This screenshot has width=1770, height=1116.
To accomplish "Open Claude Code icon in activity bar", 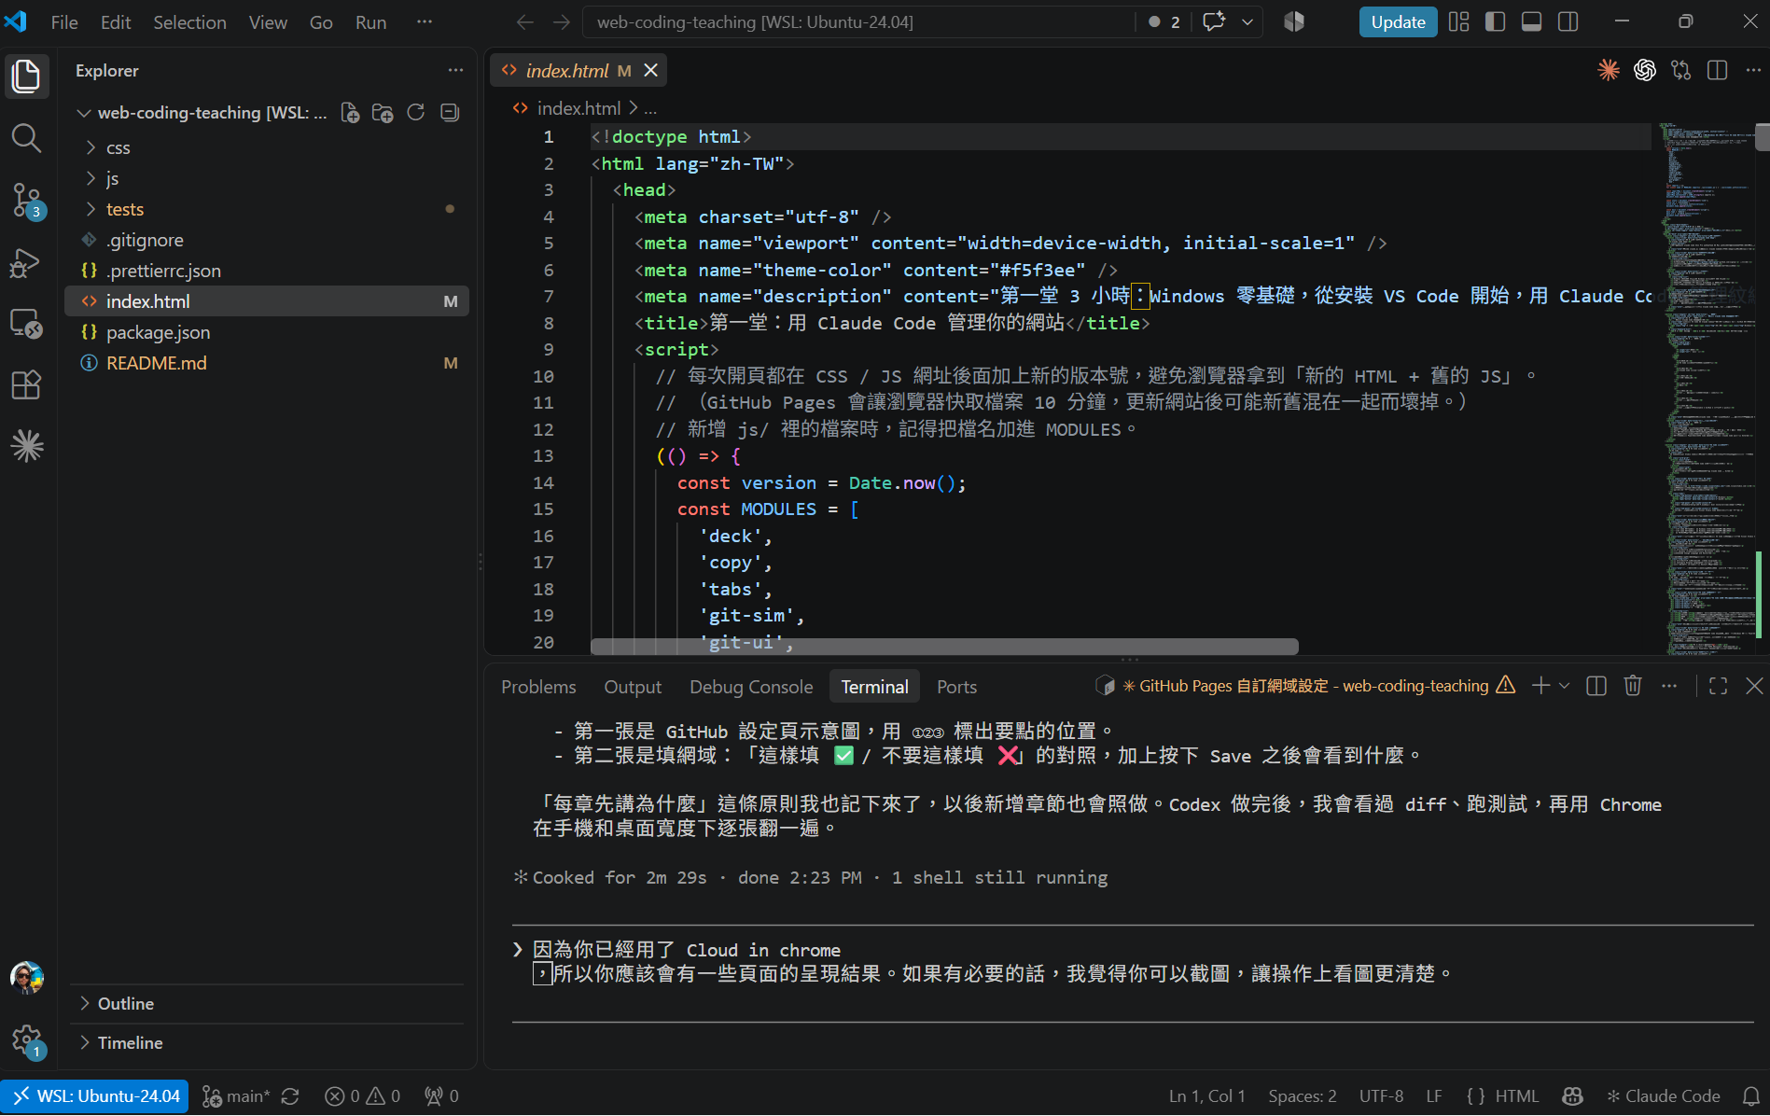I will pyautogui.click(x=26, y=446).
